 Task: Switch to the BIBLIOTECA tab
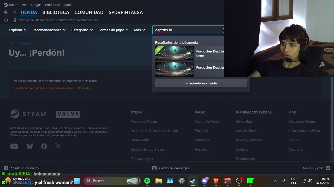point(56,12)
